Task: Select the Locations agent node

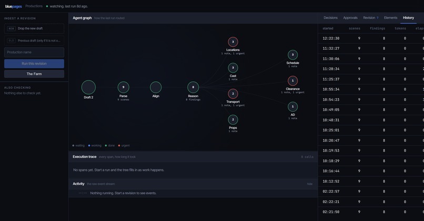Action: tap(233, 42)
